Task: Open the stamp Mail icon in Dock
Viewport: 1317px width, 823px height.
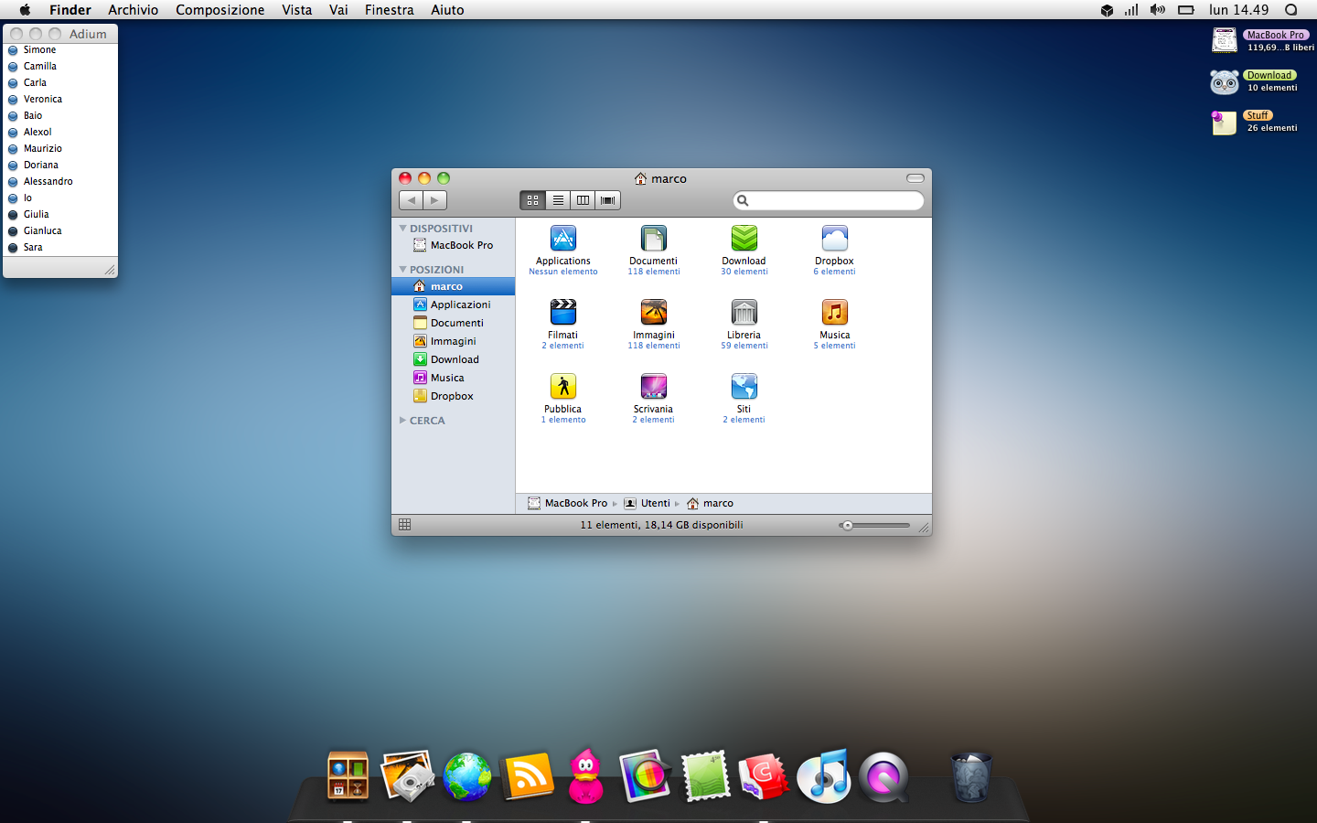Action: [x=705, y=776]
